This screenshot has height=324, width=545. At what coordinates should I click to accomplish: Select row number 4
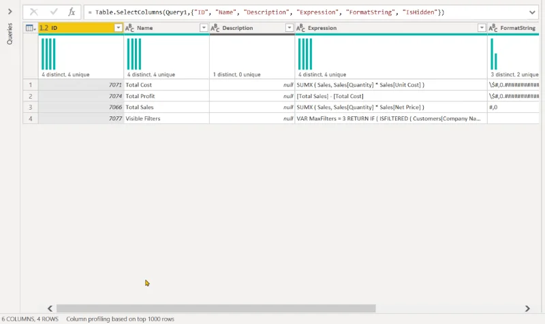pos(31,118)
